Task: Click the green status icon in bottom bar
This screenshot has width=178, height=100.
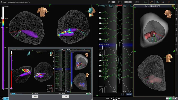Action: pyautogui.click(x=170, y=98)
